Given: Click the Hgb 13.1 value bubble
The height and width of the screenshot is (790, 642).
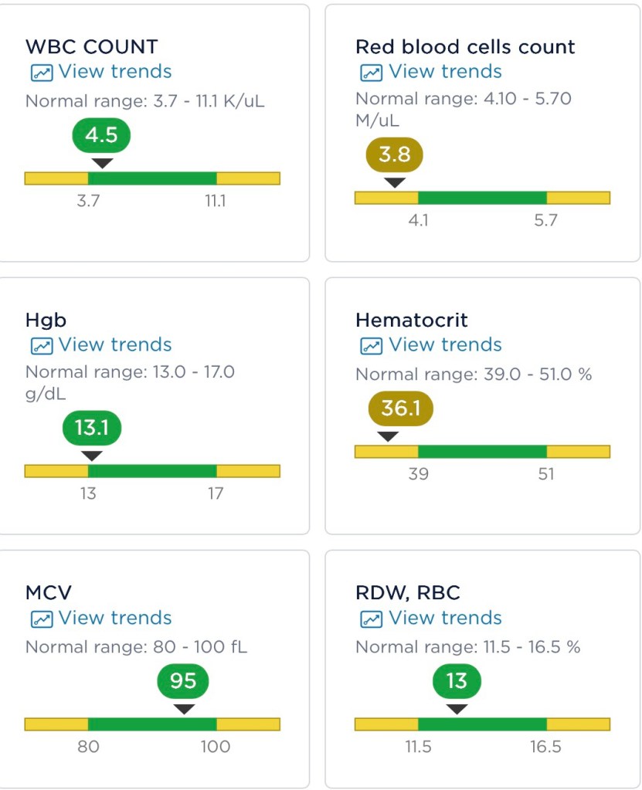Looking at the screenshot, I should tap(92, 427).
